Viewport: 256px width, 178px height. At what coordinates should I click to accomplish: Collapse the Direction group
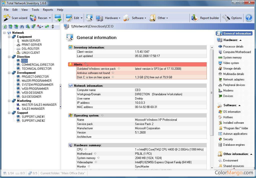9,57
